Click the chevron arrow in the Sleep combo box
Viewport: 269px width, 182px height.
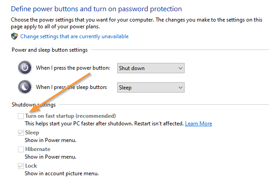coord(180,88)
